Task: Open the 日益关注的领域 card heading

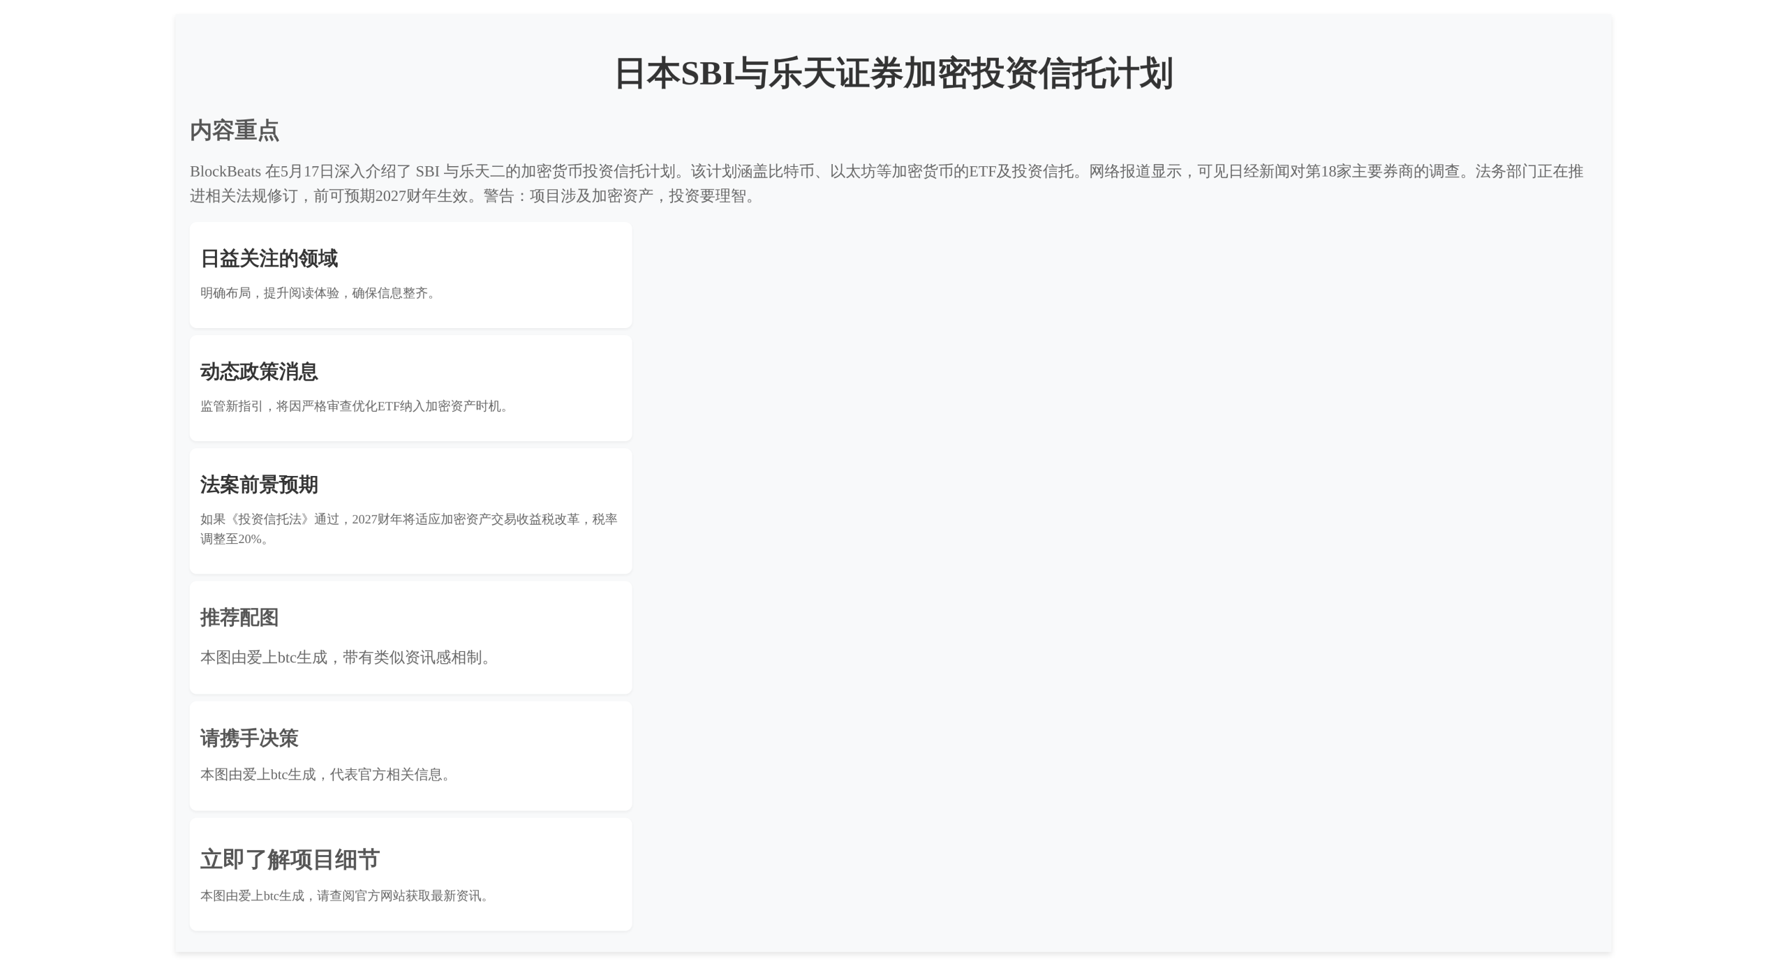Action: [269, 259]
